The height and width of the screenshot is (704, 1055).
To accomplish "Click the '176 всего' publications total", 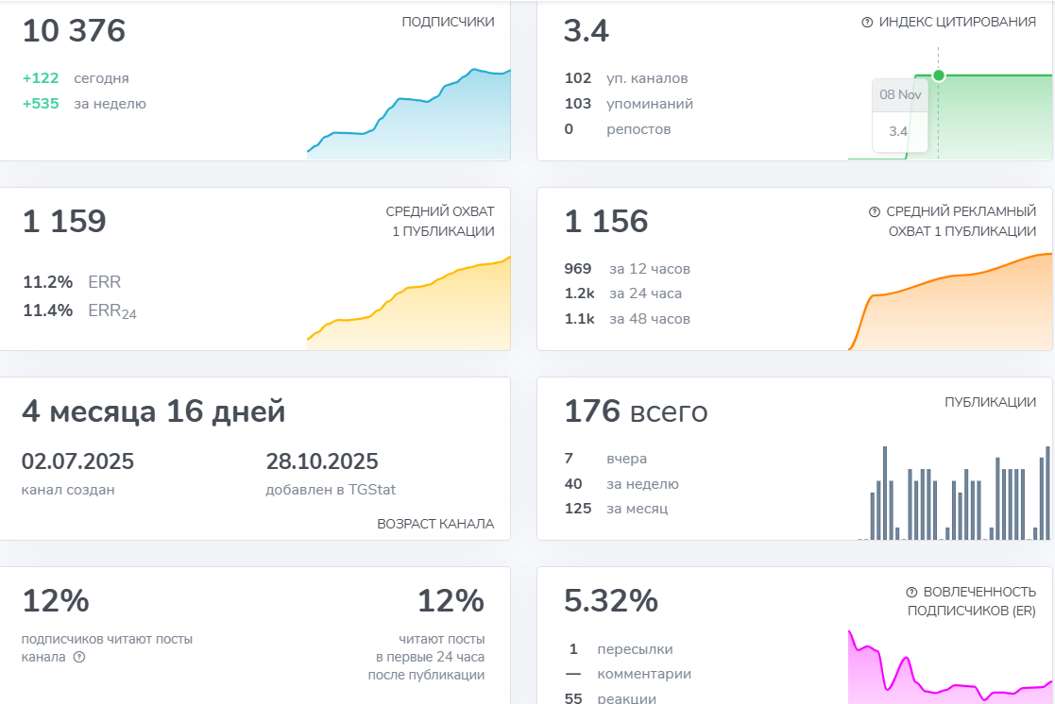I will point(636,411).
